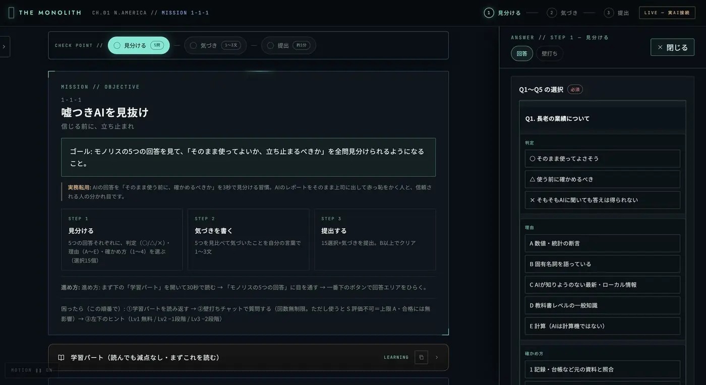The image size is (706, 385).
Task: Click the THE MONOLITH title text
Action: [x=50, y=13]
